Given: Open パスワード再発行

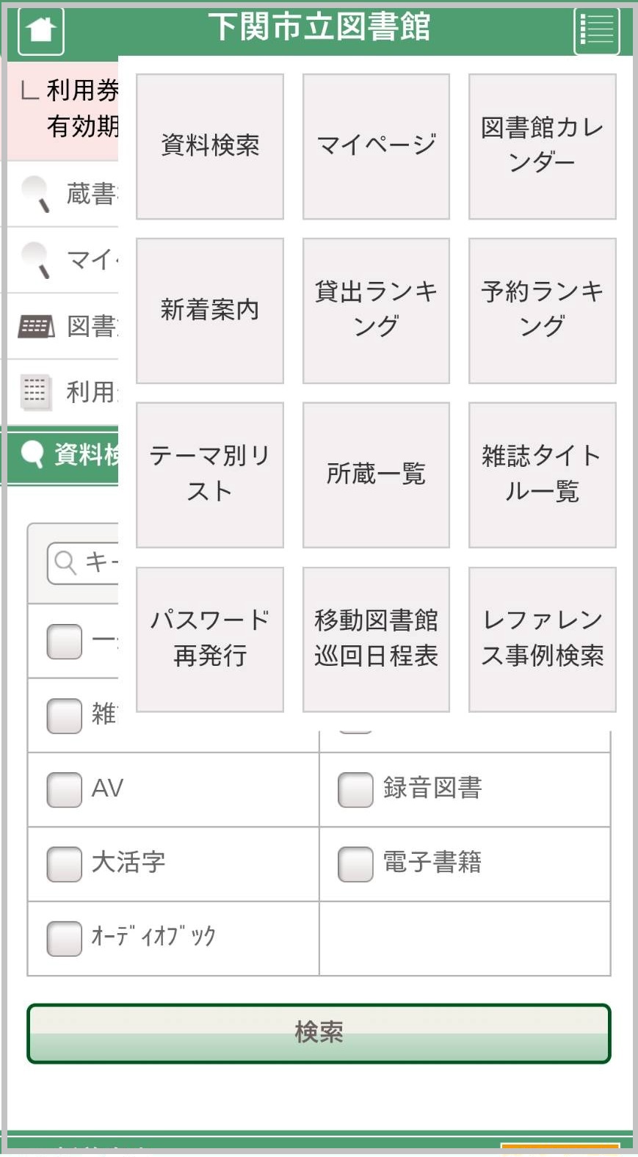Looking at the screenshot, I should [x=209, y=638].
